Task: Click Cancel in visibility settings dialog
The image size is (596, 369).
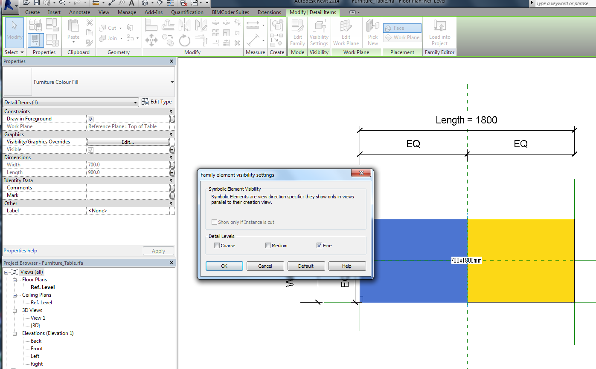Action: 265,266
